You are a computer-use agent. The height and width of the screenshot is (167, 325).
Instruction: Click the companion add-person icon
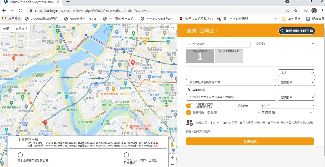tap(189, 123)
